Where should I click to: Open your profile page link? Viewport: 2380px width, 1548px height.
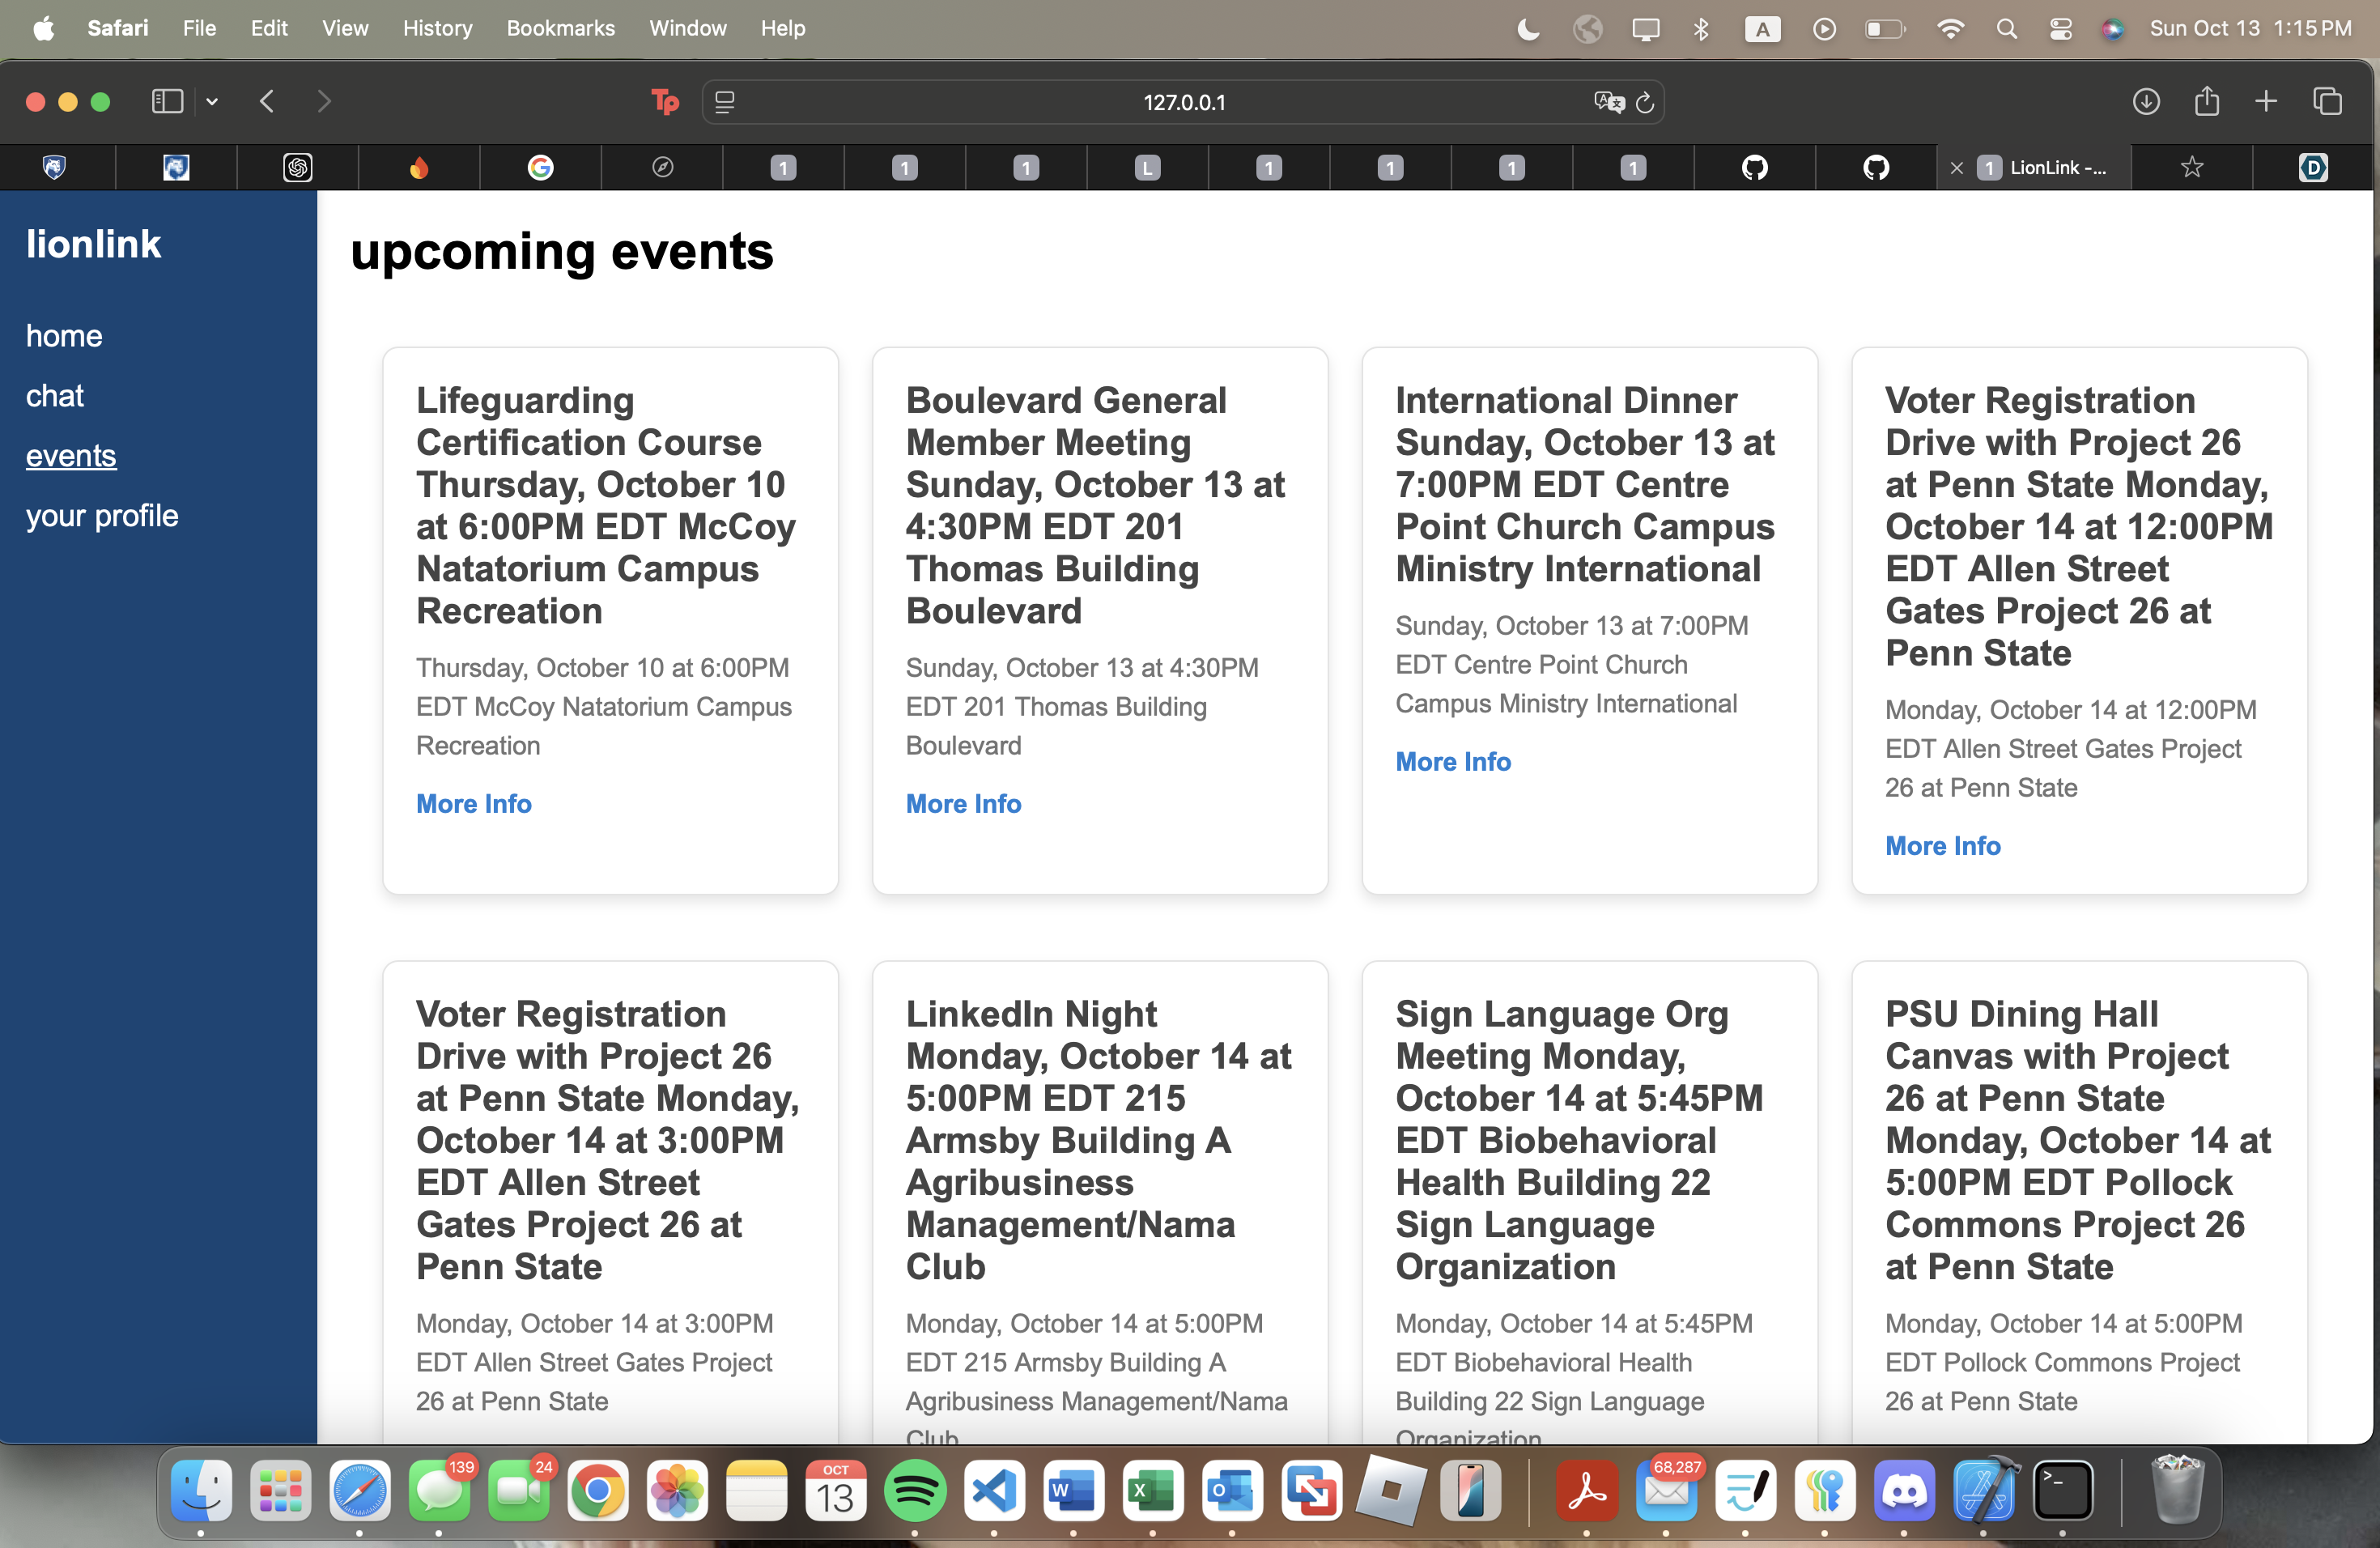[102, 516]
